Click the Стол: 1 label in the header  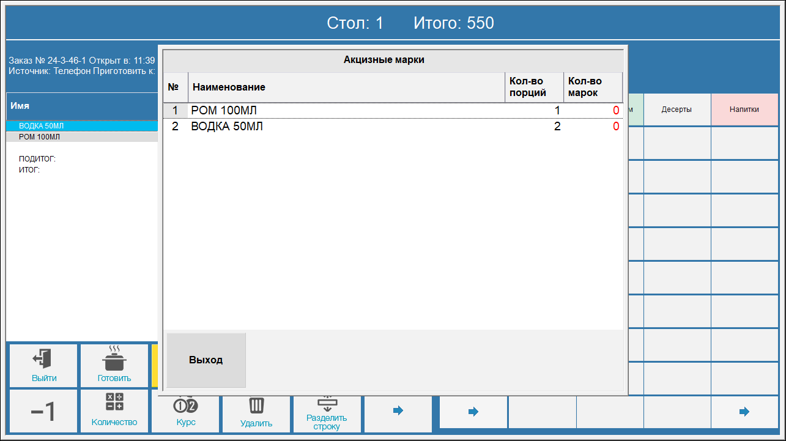pos(355,23)
